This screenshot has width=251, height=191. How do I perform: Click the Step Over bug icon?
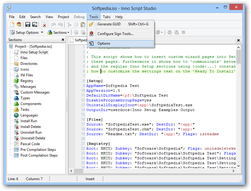(176, 33)
